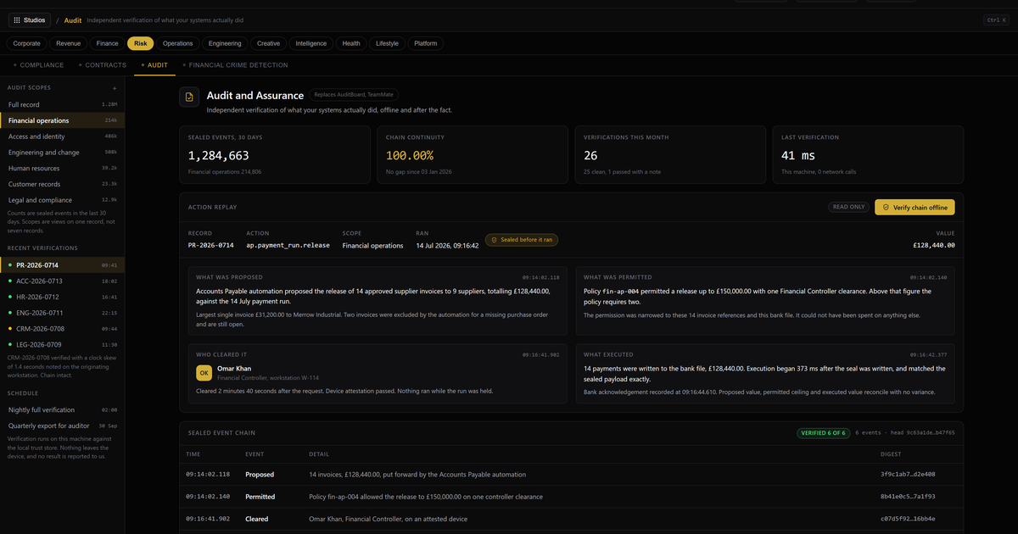Select the Risk category pill
Screen dimensions: 1018x534
141,43
